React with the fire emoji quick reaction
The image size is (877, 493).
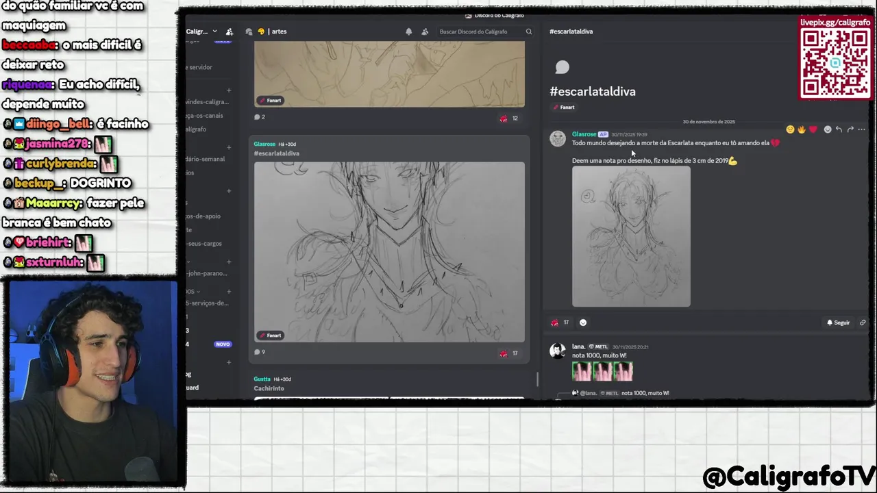[802, 129]
